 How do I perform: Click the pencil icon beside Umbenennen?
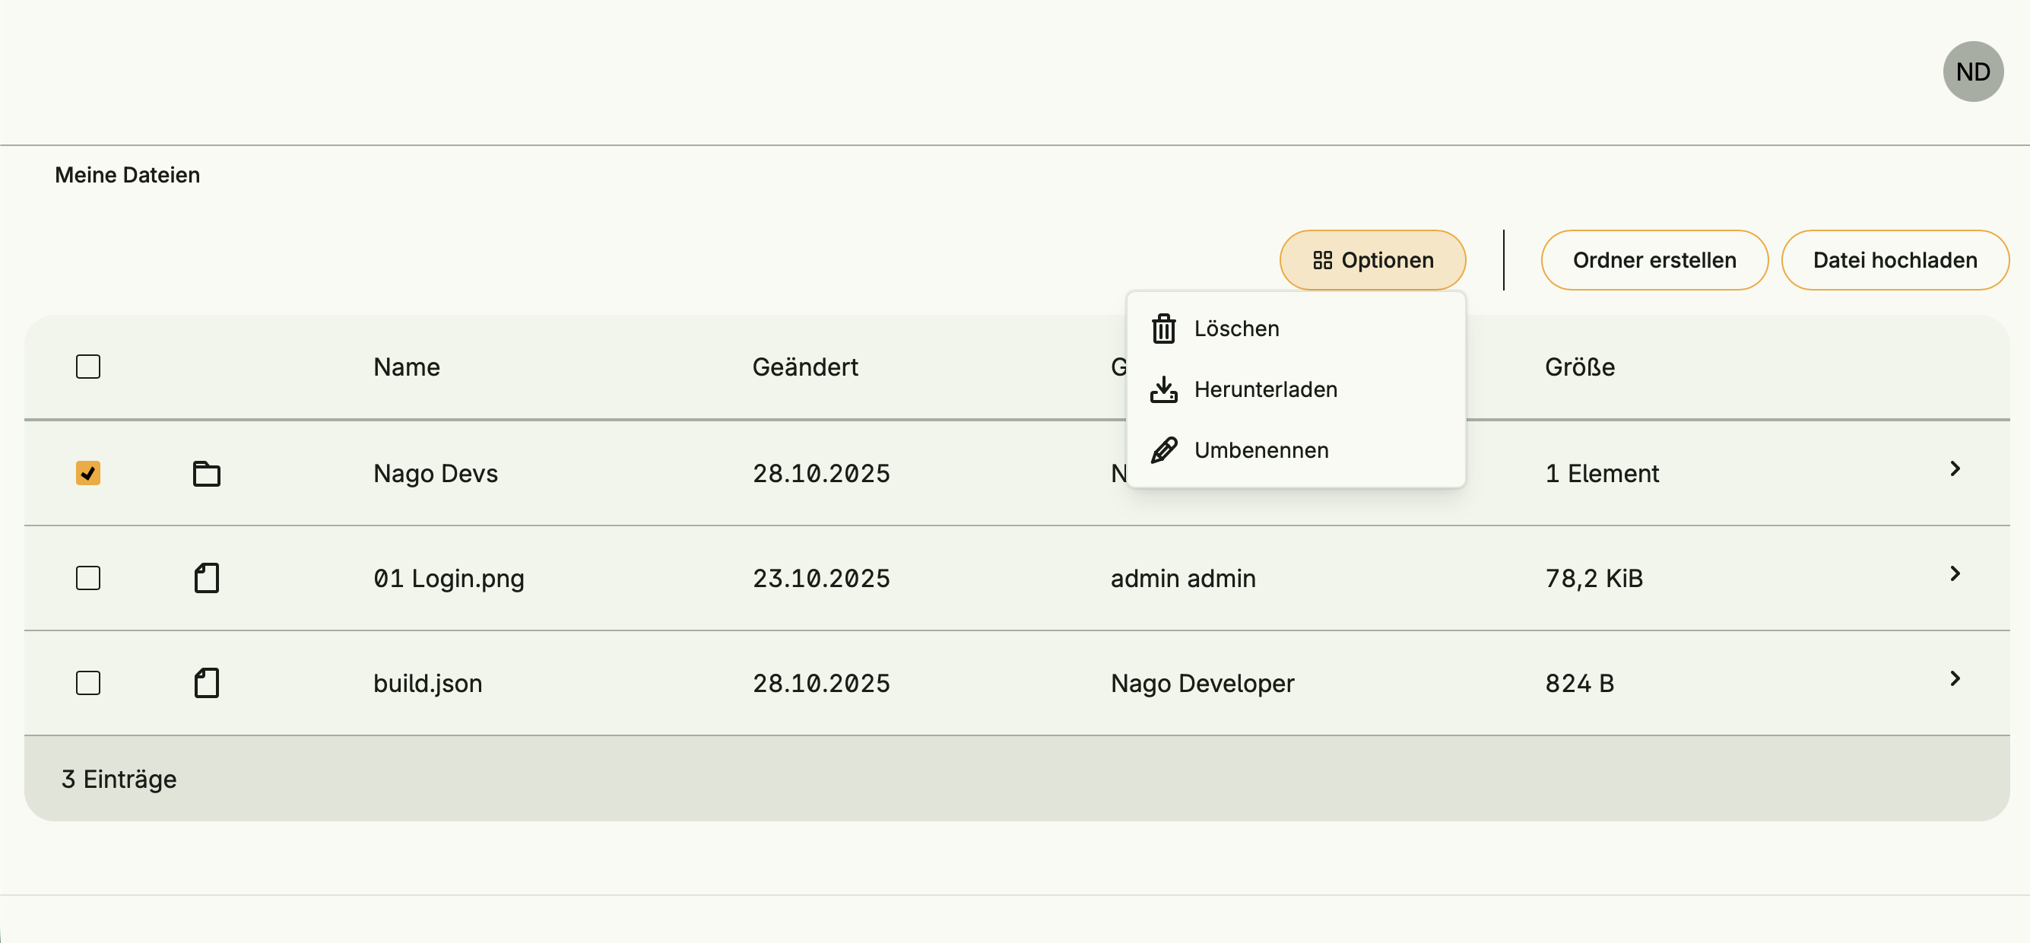click(x=1163, y=450)
